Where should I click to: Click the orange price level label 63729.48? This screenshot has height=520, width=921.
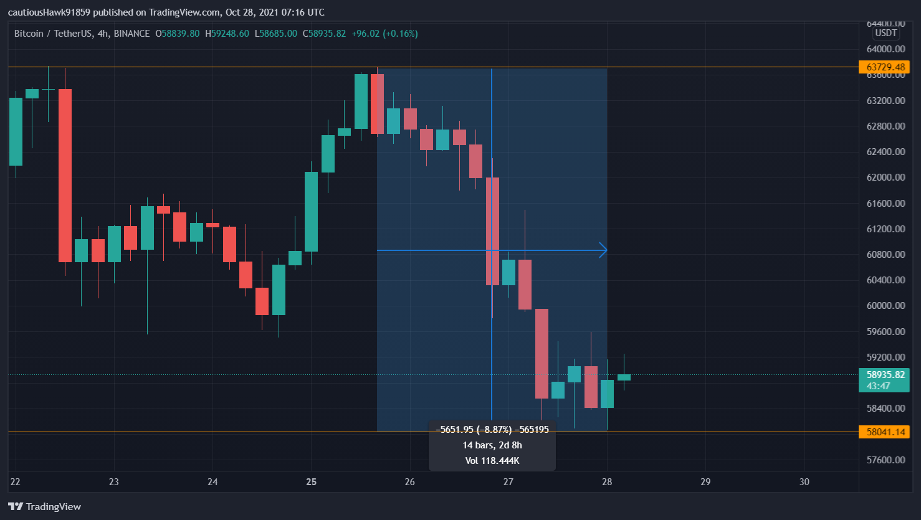click(884, 66)
